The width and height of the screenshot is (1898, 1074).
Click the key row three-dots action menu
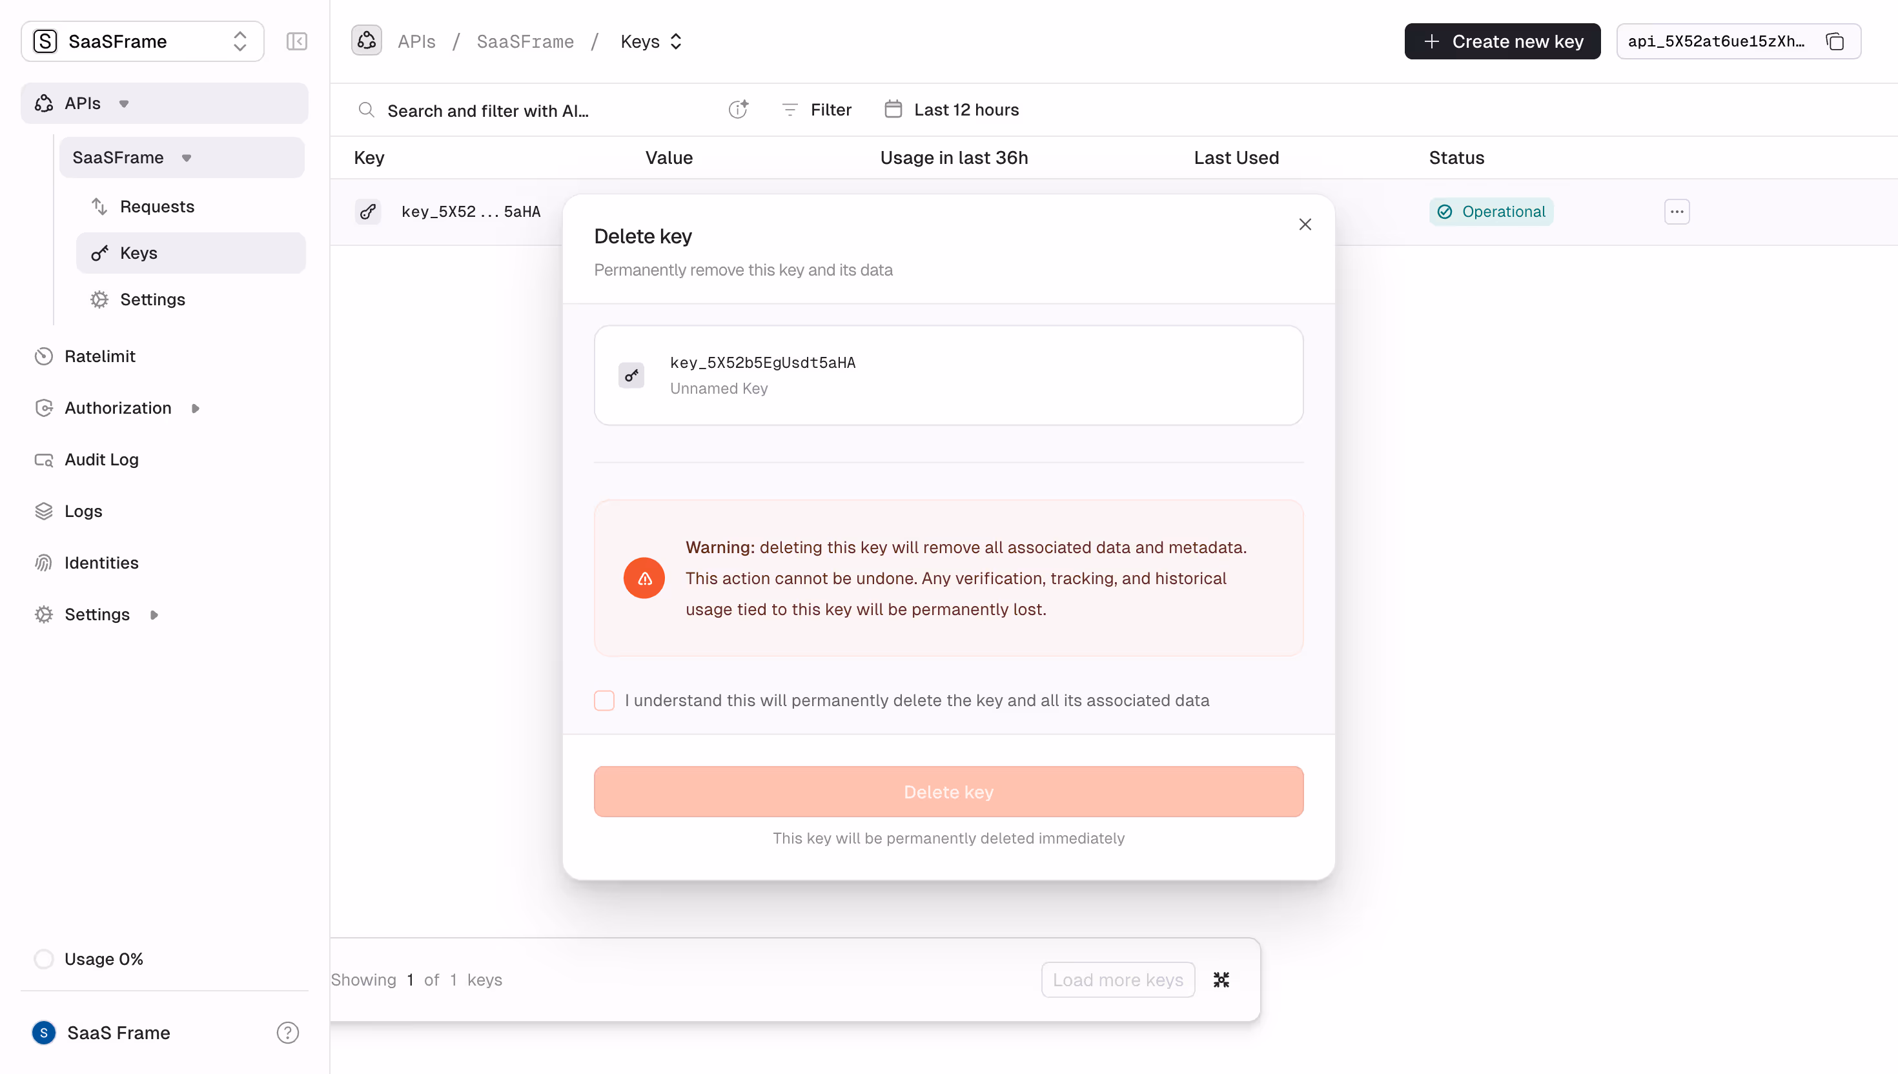coord(1676,212)
